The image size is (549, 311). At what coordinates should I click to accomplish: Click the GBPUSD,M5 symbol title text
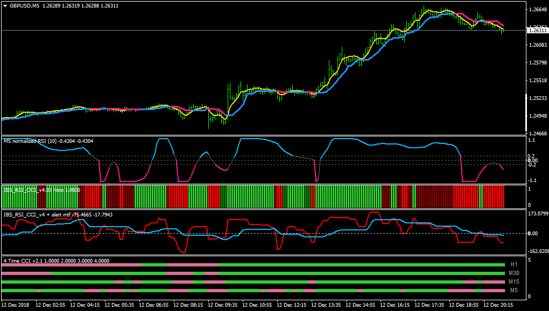[25, 6]
